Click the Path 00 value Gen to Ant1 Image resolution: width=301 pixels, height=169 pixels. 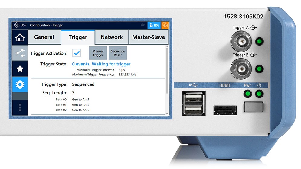point(81,100)
